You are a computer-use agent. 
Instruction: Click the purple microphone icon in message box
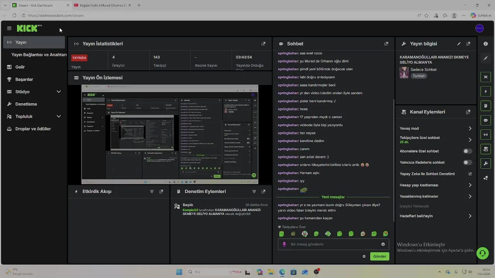pos(284,244)
